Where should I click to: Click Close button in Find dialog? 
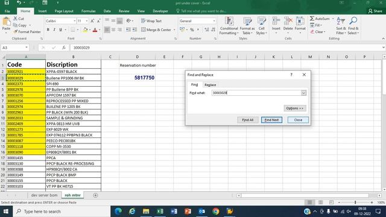[298, 120]
